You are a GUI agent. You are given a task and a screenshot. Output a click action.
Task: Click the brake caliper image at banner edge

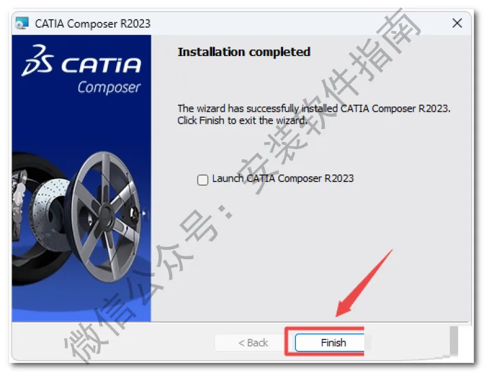click(x=18, y=199)
